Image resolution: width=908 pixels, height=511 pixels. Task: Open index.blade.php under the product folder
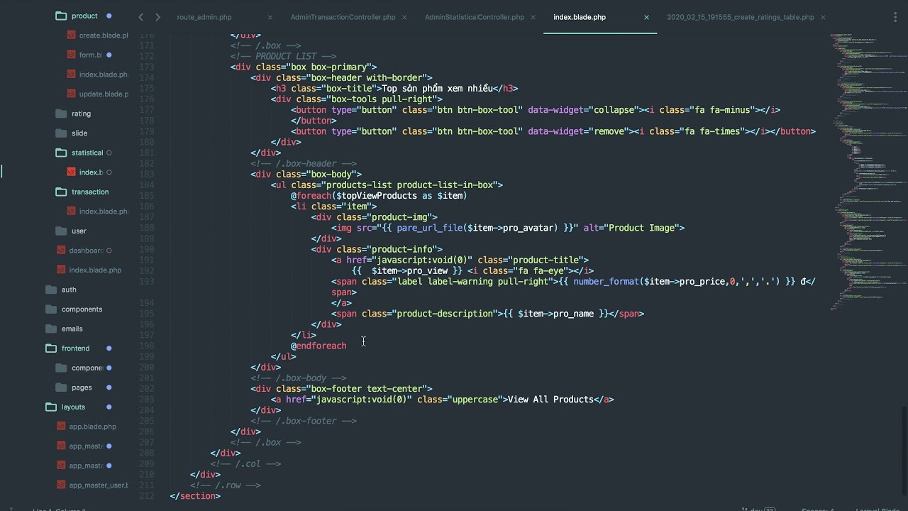[104, 75]
